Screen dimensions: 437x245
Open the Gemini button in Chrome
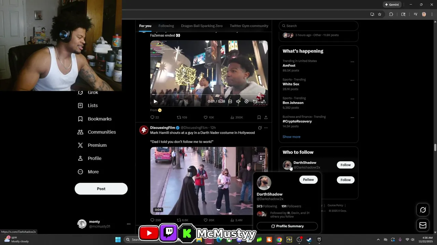pos(392,4)
